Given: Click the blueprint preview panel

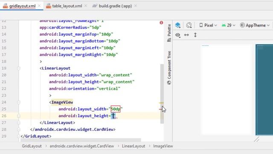Looking at the screenshot, I should tap(264, 90).
